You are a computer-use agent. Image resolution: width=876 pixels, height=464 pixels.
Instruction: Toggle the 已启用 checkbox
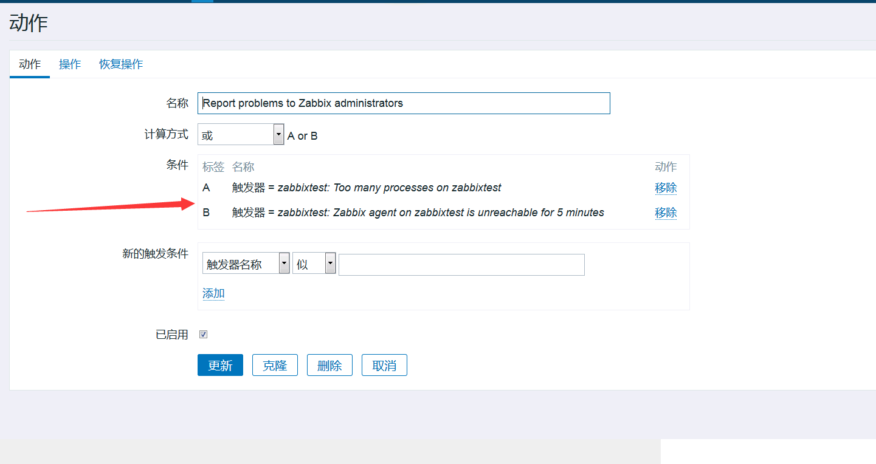point(204,335)
